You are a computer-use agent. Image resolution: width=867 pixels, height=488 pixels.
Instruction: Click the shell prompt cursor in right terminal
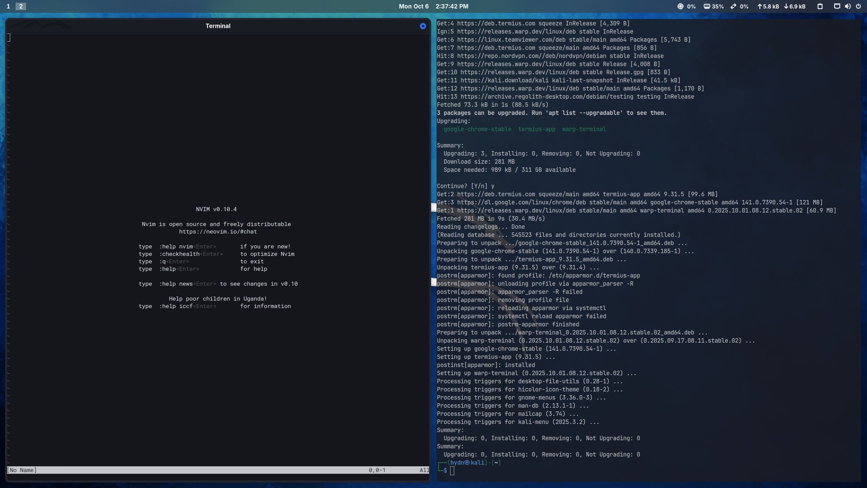tap(452, 471)
